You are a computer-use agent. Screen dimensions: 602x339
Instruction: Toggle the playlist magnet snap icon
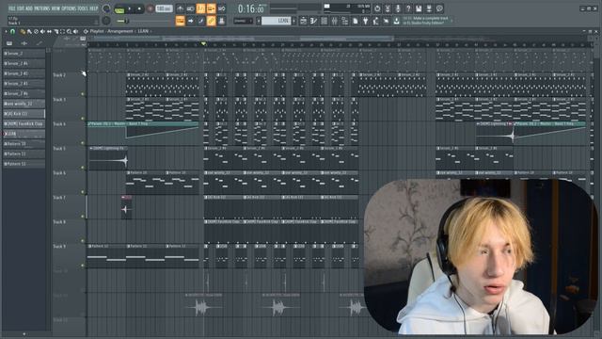click(x=12, y=31)
